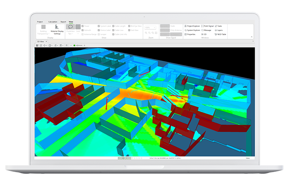Click the Meters unit label in the status bar
Screen dimensions: 288x186
pyautogui.click(x=248, y=158)
